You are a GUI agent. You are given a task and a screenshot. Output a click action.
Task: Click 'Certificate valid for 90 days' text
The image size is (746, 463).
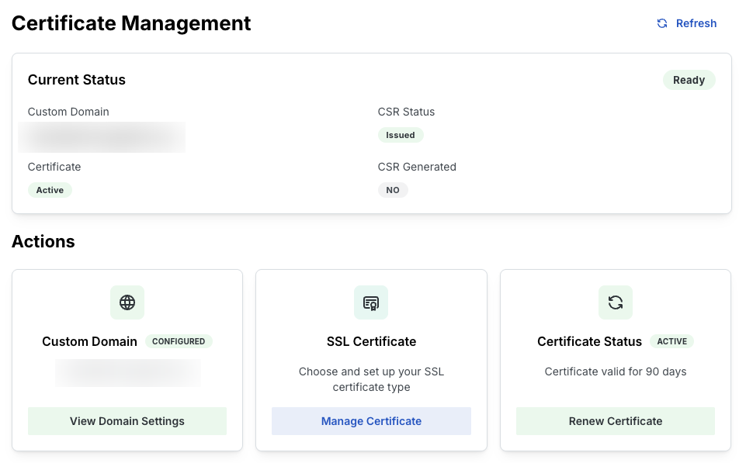(x=615, y=371)
